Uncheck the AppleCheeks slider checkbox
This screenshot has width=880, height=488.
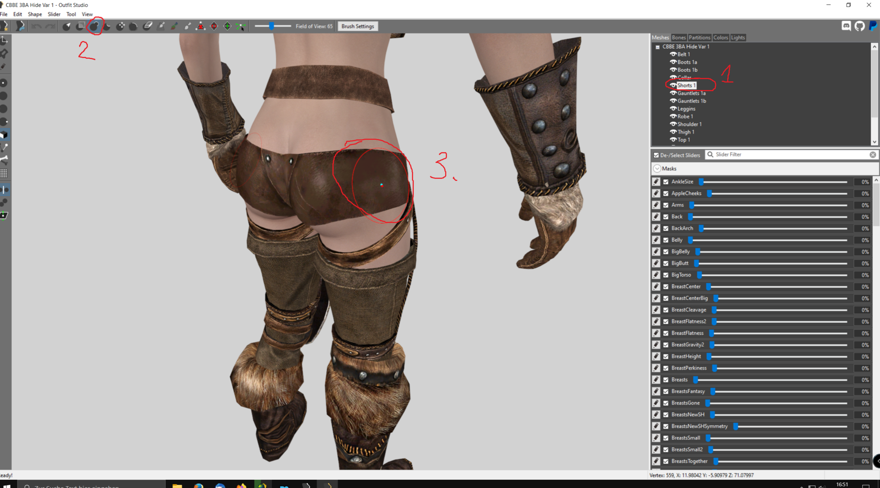(x=666, y=194)
